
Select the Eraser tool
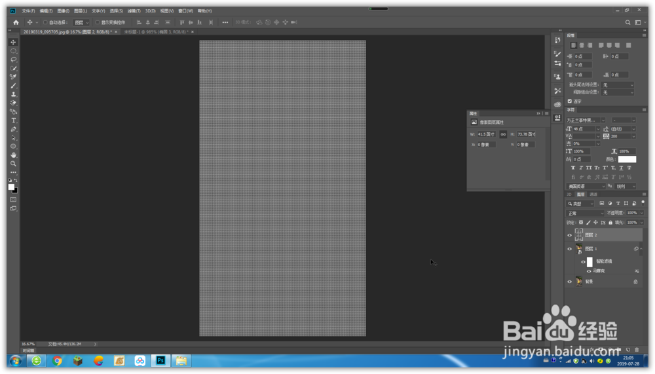(x=13, y=103)
